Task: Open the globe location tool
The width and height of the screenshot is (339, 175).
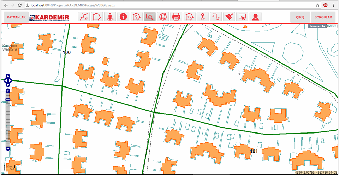Action: [x=163, y=17]
